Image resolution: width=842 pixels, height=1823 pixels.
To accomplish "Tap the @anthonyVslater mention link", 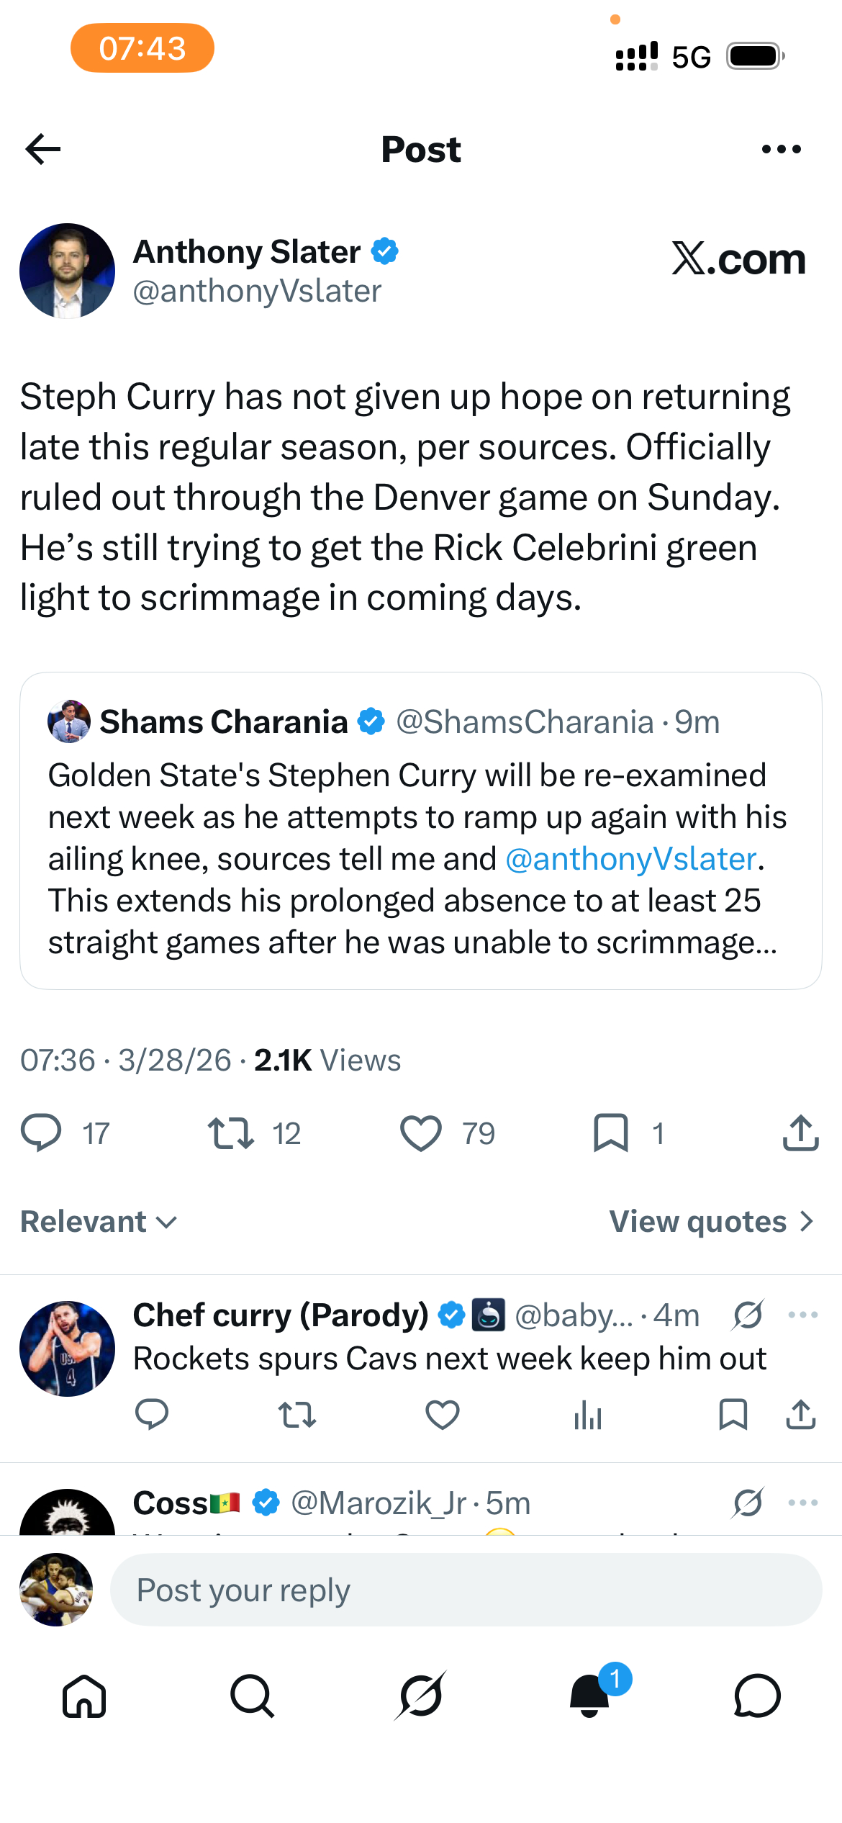I will point(630,859).
